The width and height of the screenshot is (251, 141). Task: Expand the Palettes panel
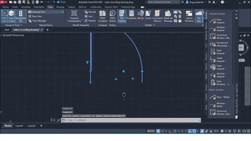(150, 25)
